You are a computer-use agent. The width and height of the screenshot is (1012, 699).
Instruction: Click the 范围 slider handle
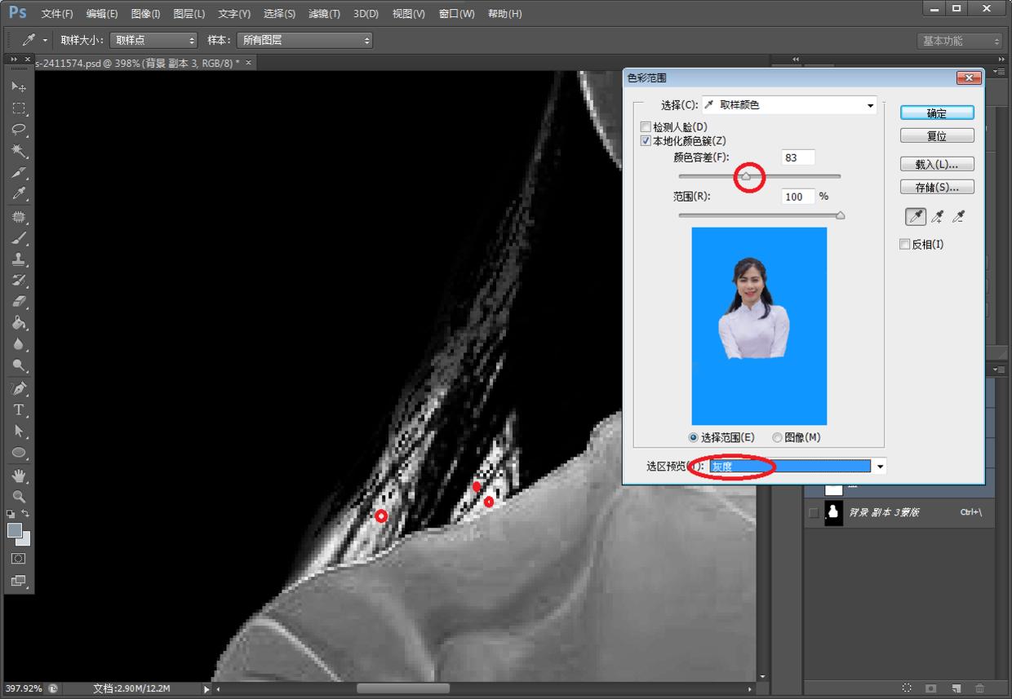pyautogui.click(x=840, y=215)
